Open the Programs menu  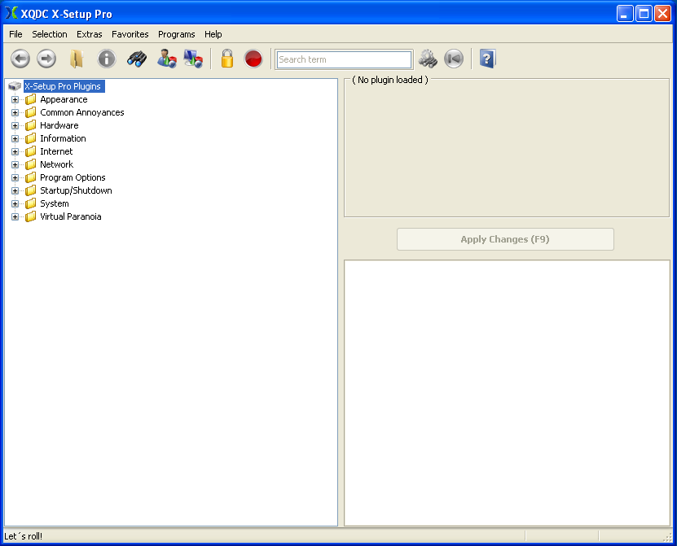point(177,34)
